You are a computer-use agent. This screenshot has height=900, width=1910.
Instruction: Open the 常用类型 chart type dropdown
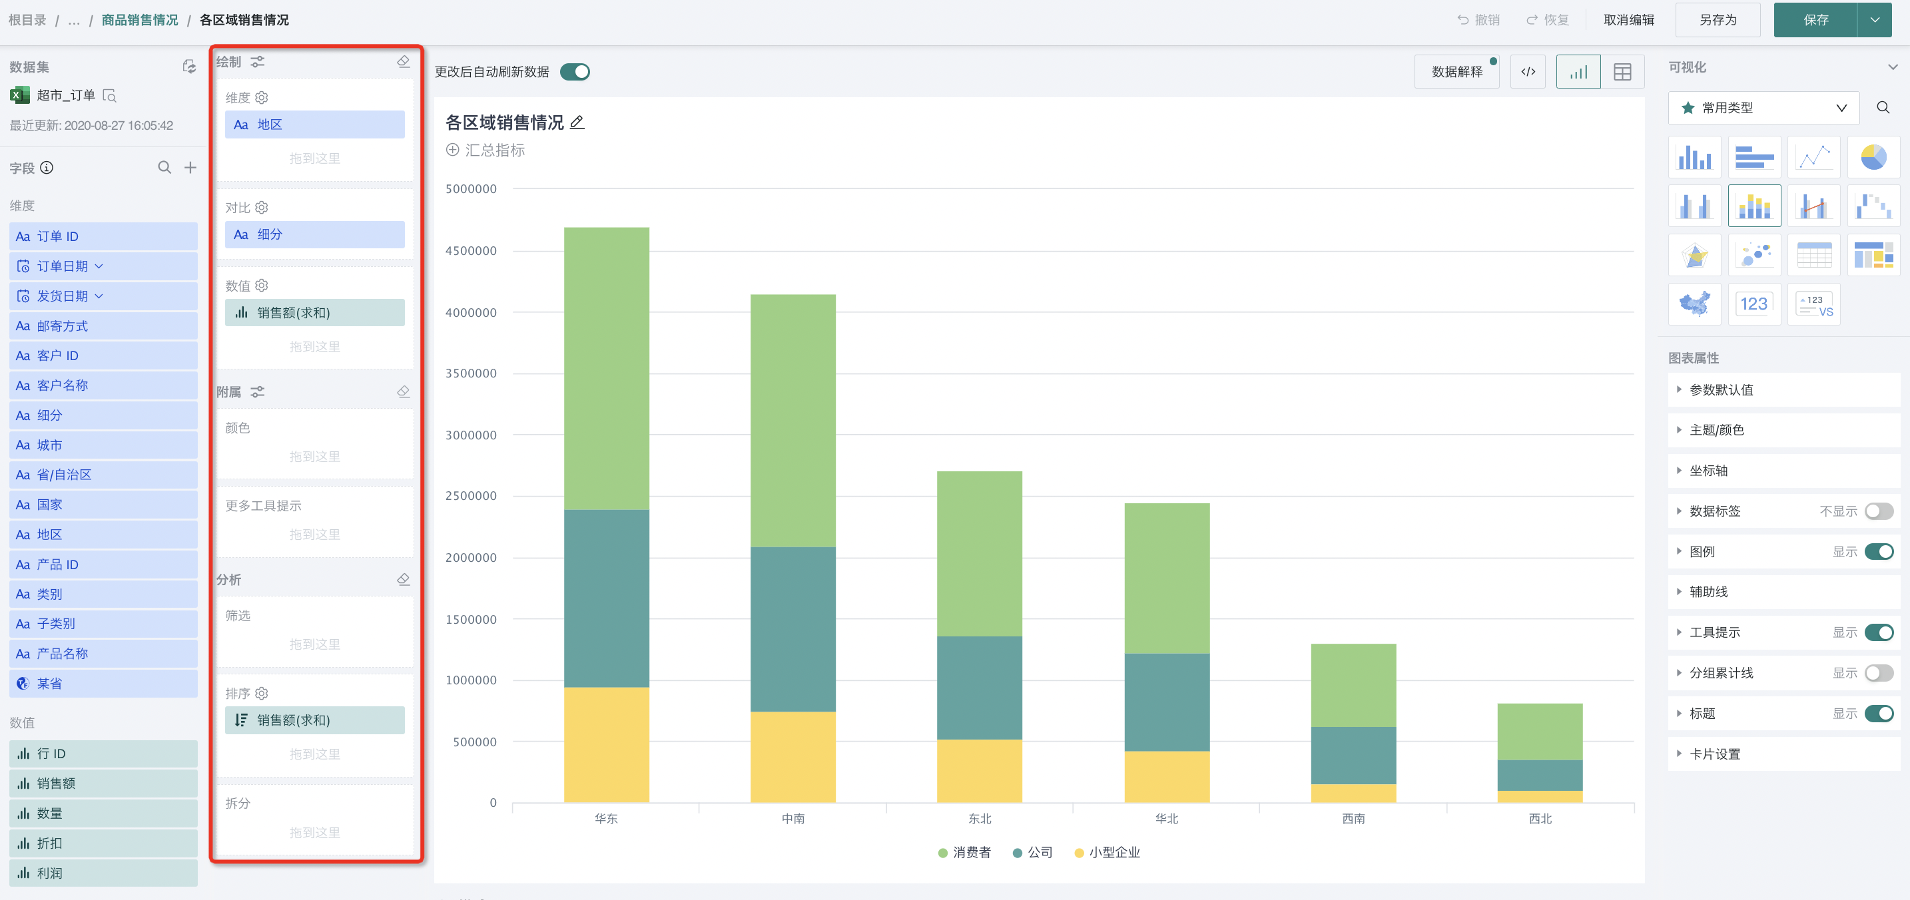[1763, 109]
